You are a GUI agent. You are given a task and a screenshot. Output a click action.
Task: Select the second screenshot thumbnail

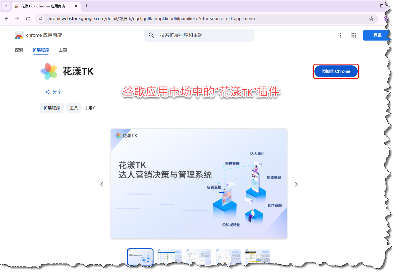point(170,256)
